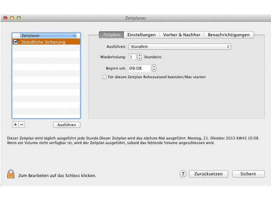Open the Vorher & Nachher tab
The height and width of the screenshot is (203, 271).
point(182,35)
